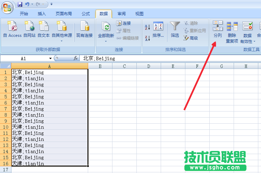The height and width of the screenshot is (173, 261).
Task: Open the 页面布局 tab
Action: (x=64, y=14)
